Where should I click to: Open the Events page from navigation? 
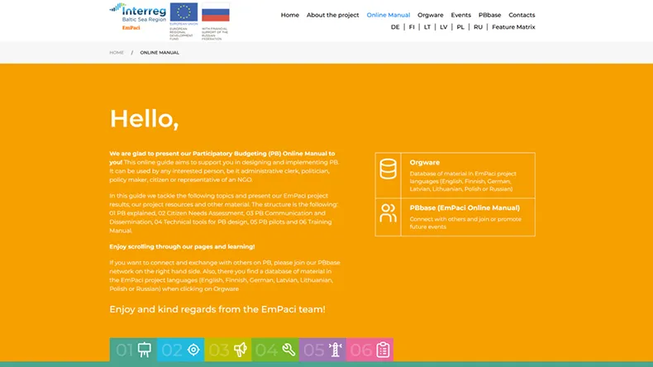(x=460, y=15)
